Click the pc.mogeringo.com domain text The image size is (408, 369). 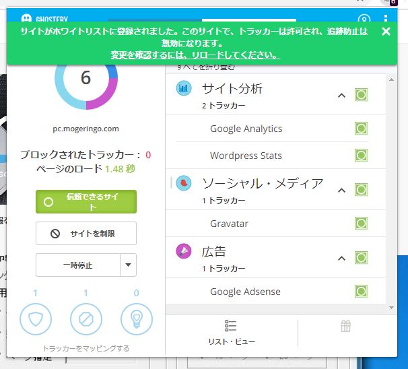[x=86, y=129]
